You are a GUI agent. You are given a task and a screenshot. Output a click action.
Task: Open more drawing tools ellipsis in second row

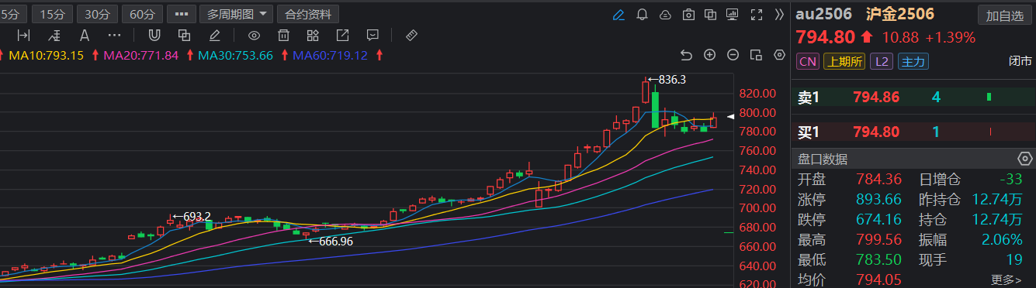click(114, 35)
